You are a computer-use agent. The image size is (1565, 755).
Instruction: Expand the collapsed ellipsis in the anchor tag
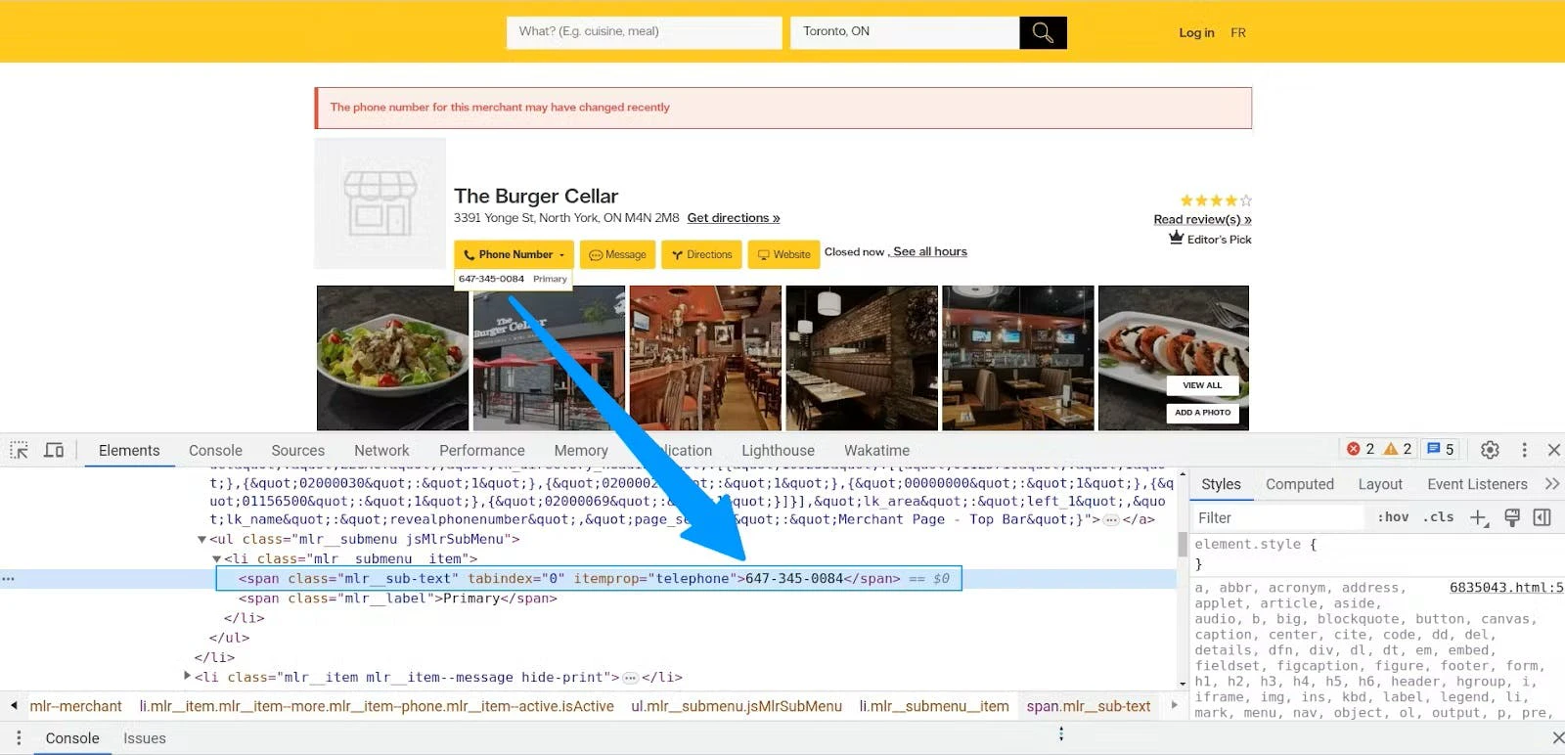[1111, 520]
